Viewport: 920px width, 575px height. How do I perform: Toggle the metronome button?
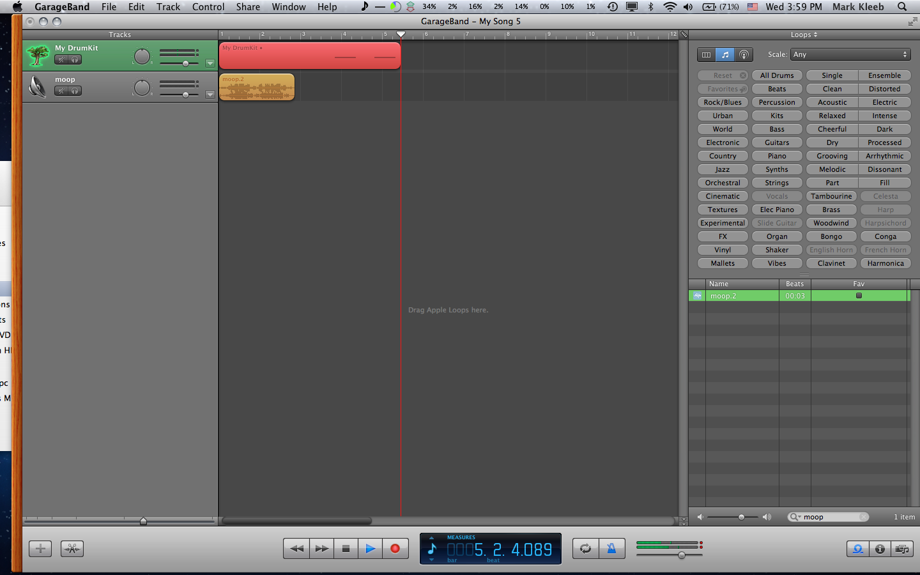coord(611,548)
